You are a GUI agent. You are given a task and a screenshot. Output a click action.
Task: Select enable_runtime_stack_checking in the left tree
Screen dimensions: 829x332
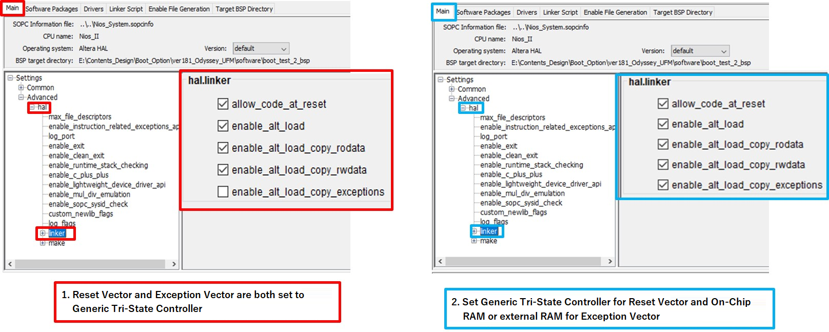coord(98,165)
